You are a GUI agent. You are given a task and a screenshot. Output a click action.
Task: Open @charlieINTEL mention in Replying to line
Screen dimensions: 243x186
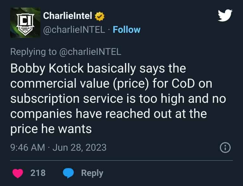click(x=90, y=52)
